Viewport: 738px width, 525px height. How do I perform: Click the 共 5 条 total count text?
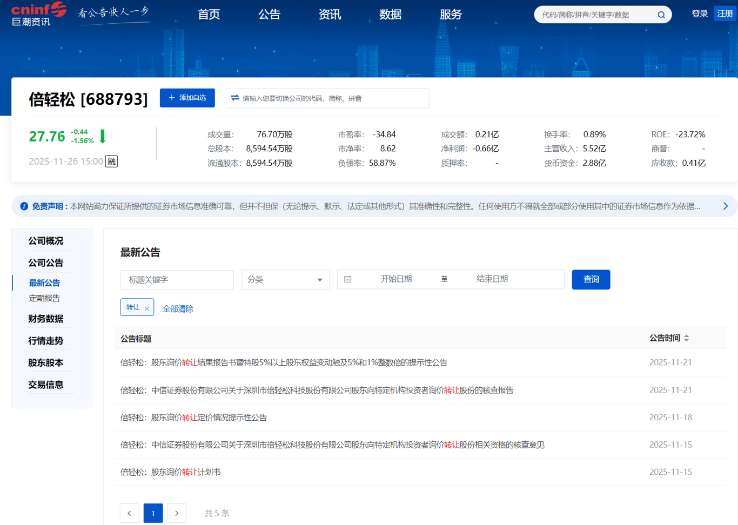pos(217,513)
